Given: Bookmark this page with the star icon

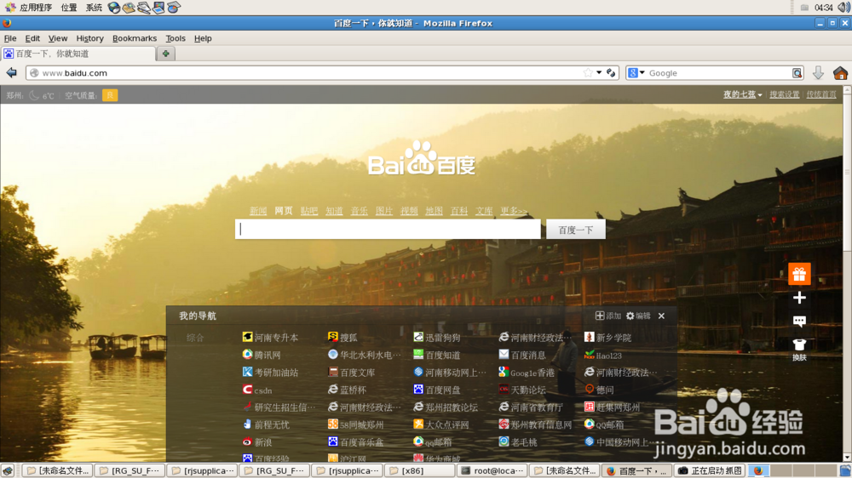Looking at the screenshot, I should point(587,72).
